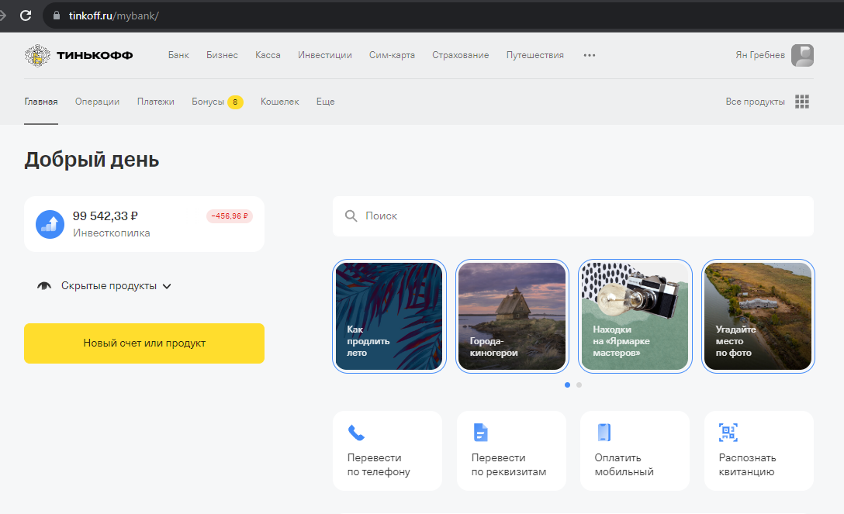
Task: Click the Инвесткопилка blue arrow icon
Action: click(x=50, y=224)
